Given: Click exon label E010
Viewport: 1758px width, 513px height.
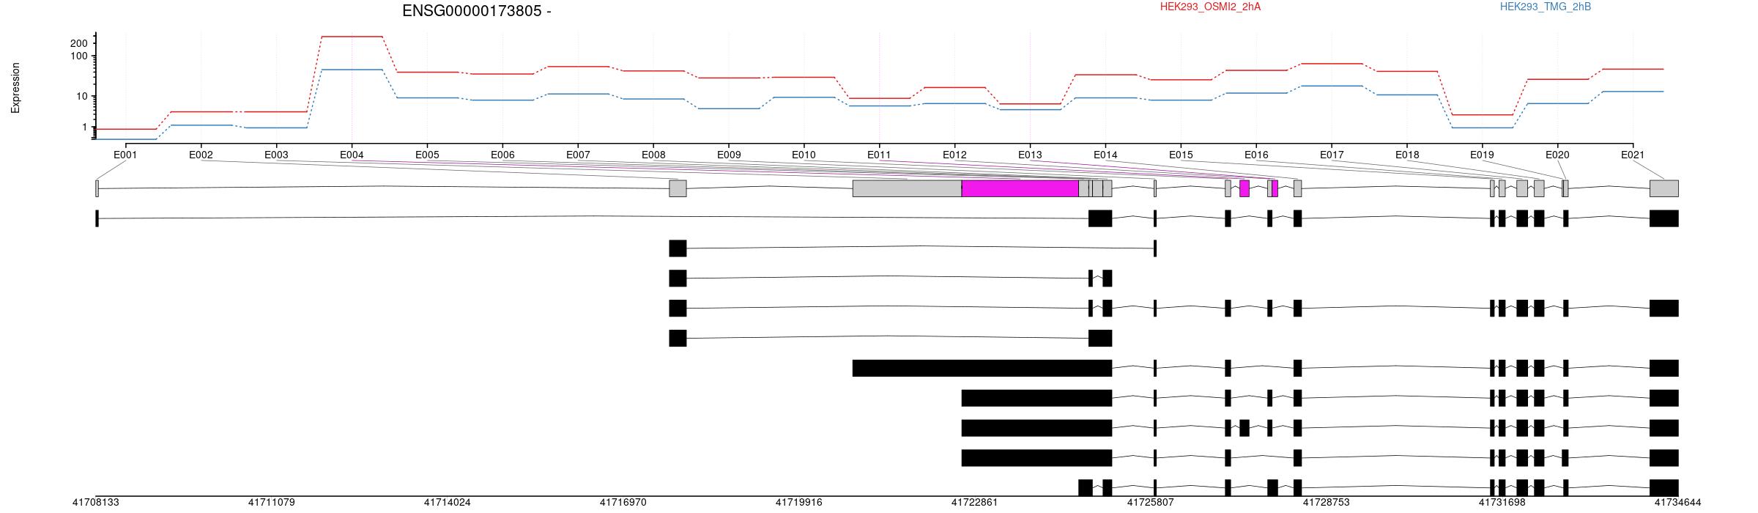Looking at the screenshot, I should tap(804, 155).
